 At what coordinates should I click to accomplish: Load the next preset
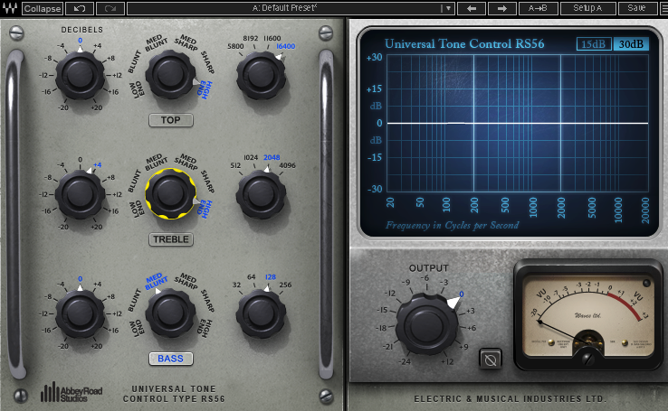[x=501, y=8]
